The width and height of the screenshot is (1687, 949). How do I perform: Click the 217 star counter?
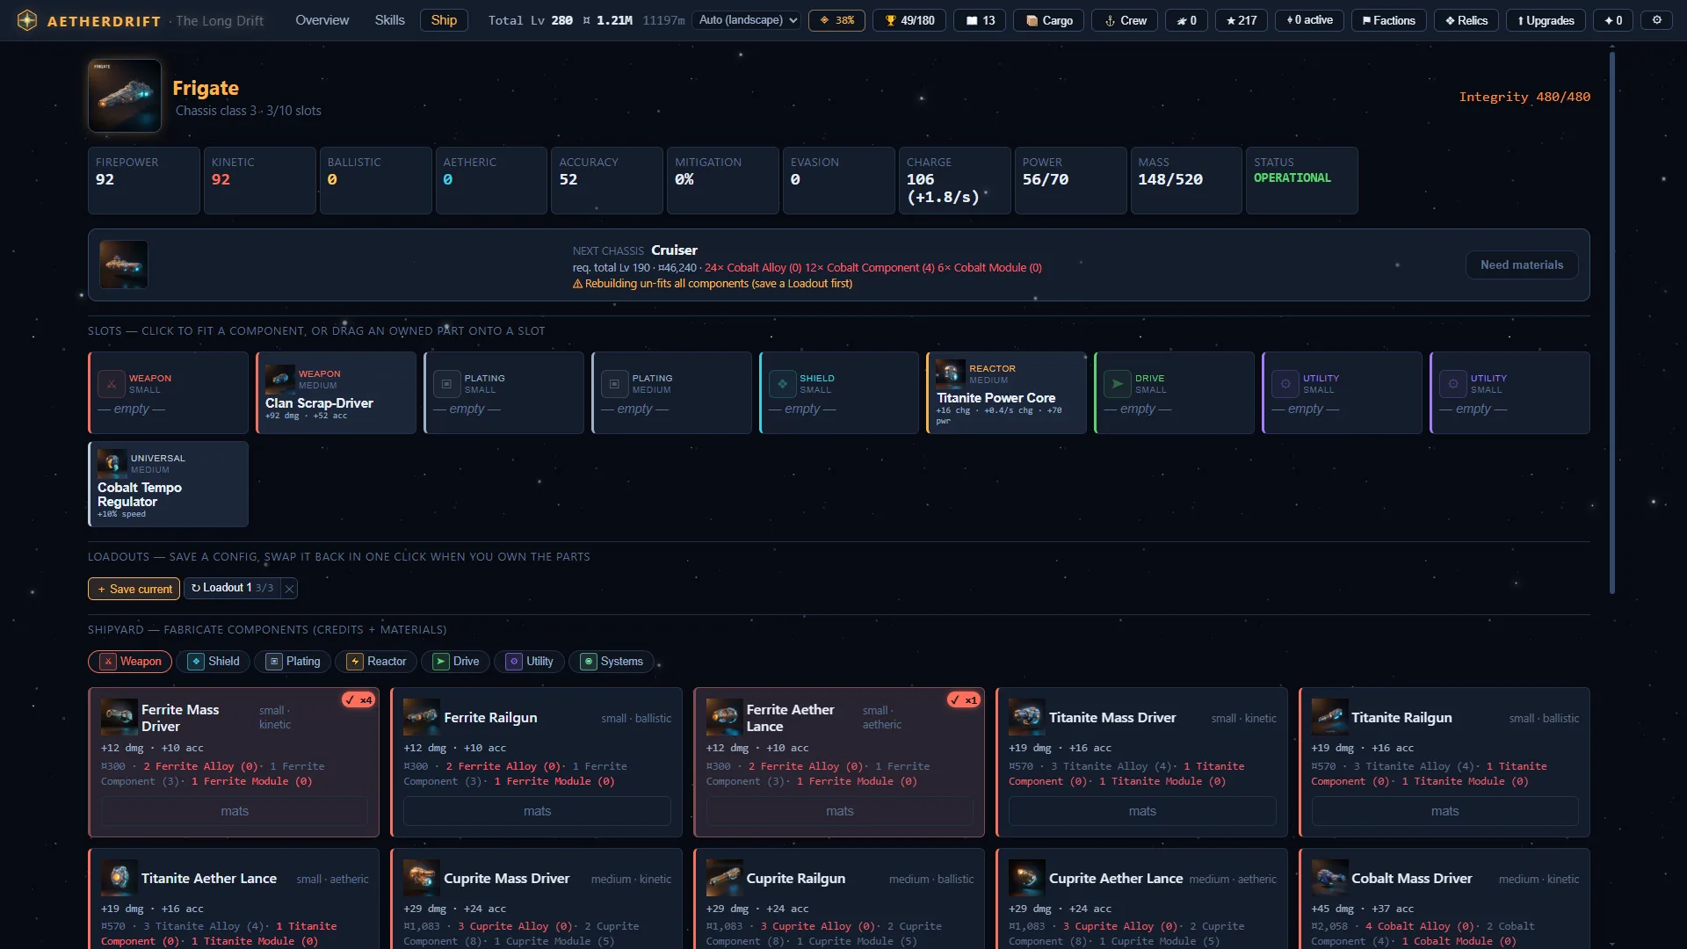tap(1241, 20)
